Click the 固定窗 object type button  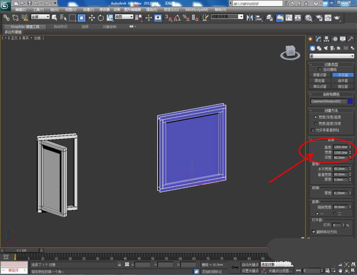click(x=320, y=81)
